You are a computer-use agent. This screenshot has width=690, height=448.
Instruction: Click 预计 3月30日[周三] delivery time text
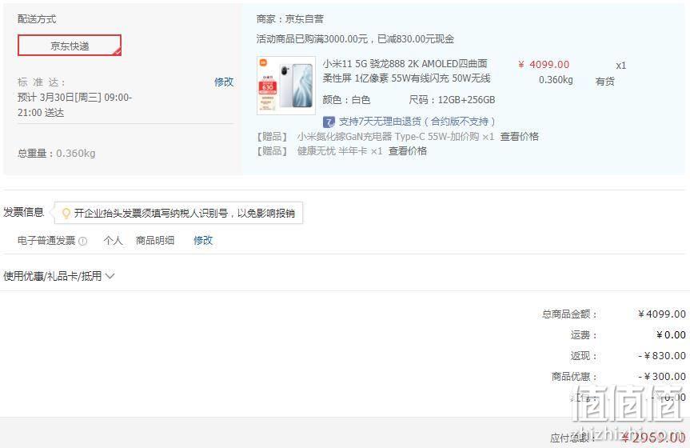(x=75, y=105)
